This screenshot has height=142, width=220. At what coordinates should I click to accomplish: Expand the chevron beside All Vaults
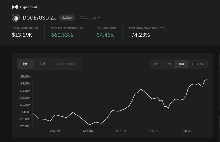click(x=99, y=18)
